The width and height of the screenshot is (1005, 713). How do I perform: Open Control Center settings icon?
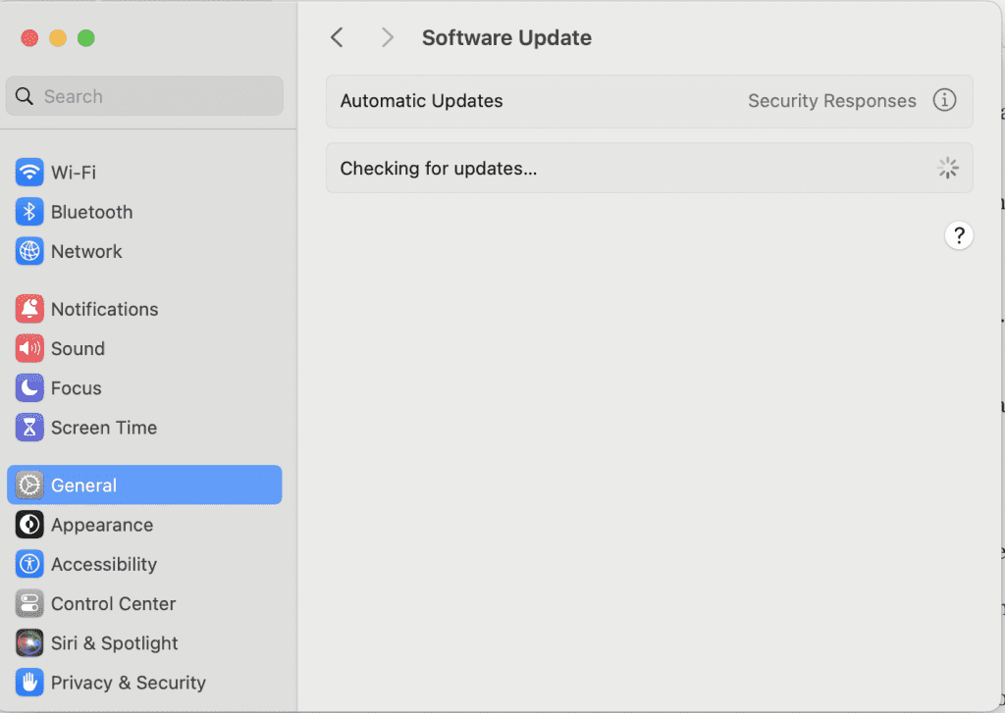coord(29,603)
